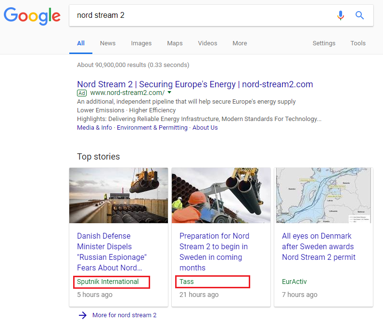Click More for nord stream 2 link
Viewport: 383px width, 323px height.
(124, 315)
